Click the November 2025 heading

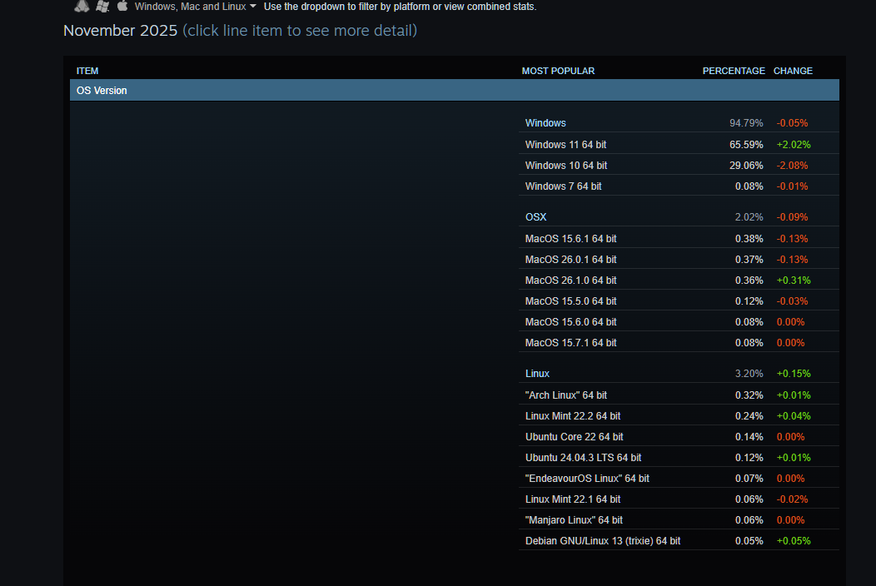[120, 30]
